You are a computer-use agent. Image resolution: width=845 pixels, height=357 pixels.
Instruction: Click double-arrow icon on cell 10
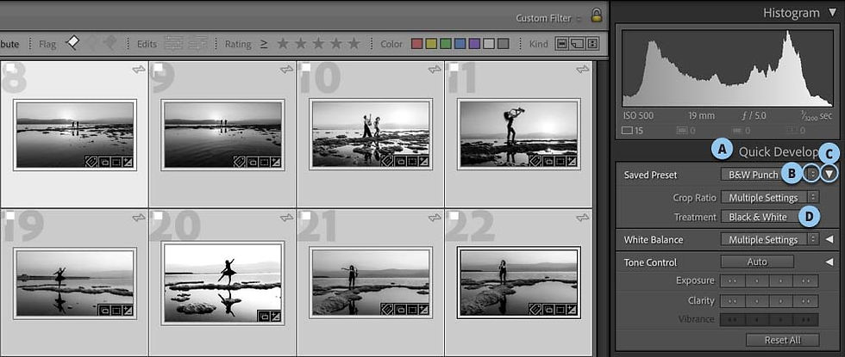click(x=435, y=70)
